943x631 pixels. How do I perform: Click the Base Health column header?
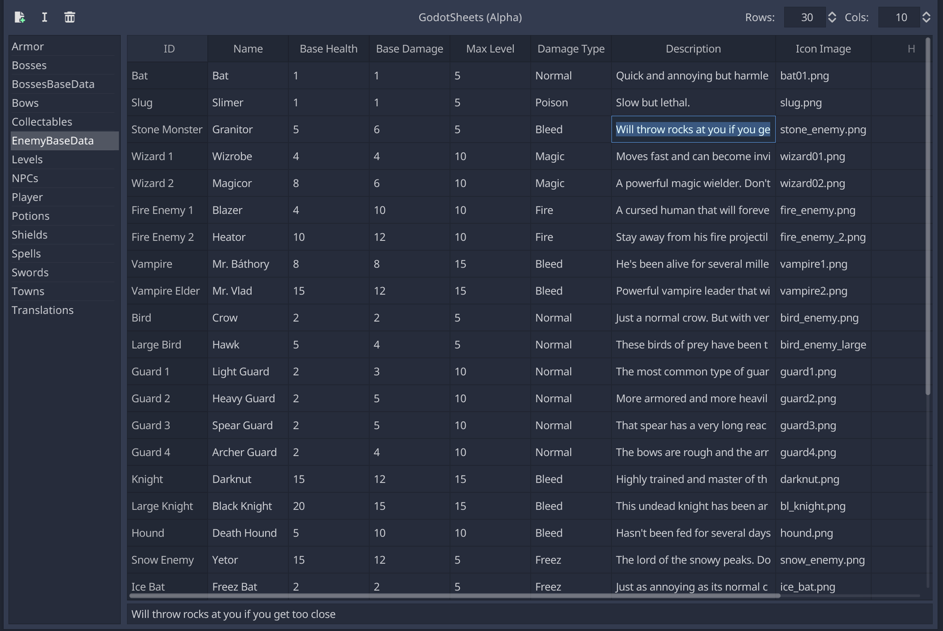point(328,49)
